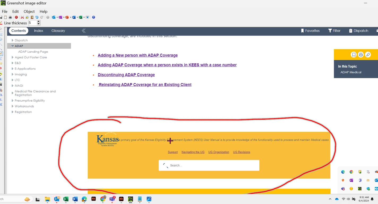Click the highlighter icon in yellow panel
This screenshot has width=378, height=204.
click(368, 55)
